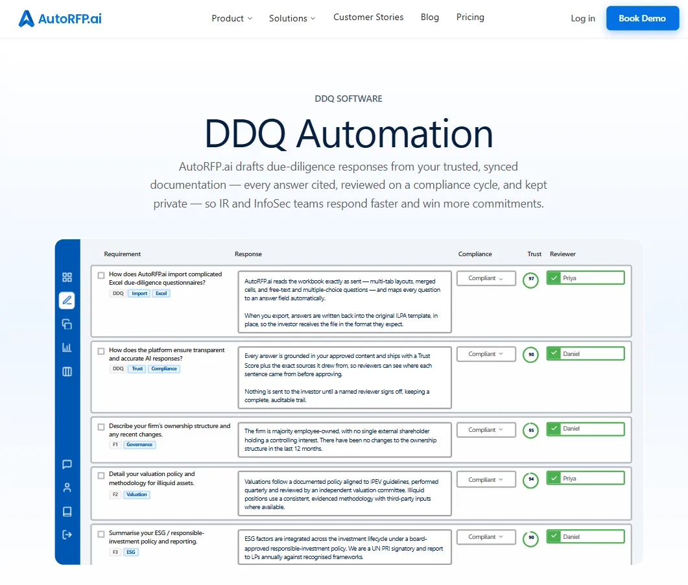Click the trust score 97 circle

pos(531,280)
